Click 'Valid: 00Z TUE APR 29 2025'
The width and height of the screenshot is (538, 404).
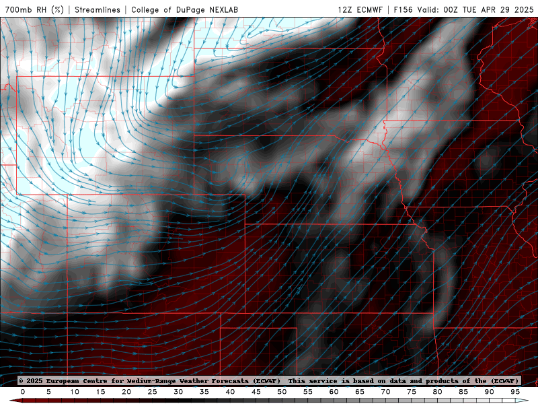coord(475,9)
